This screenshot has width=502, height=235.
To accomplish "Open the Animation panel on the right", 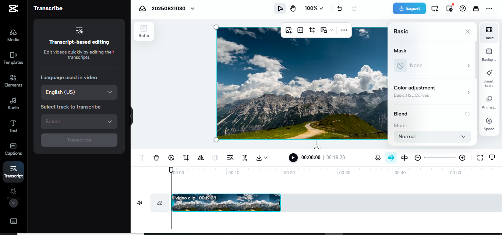I will coord(489,100).
